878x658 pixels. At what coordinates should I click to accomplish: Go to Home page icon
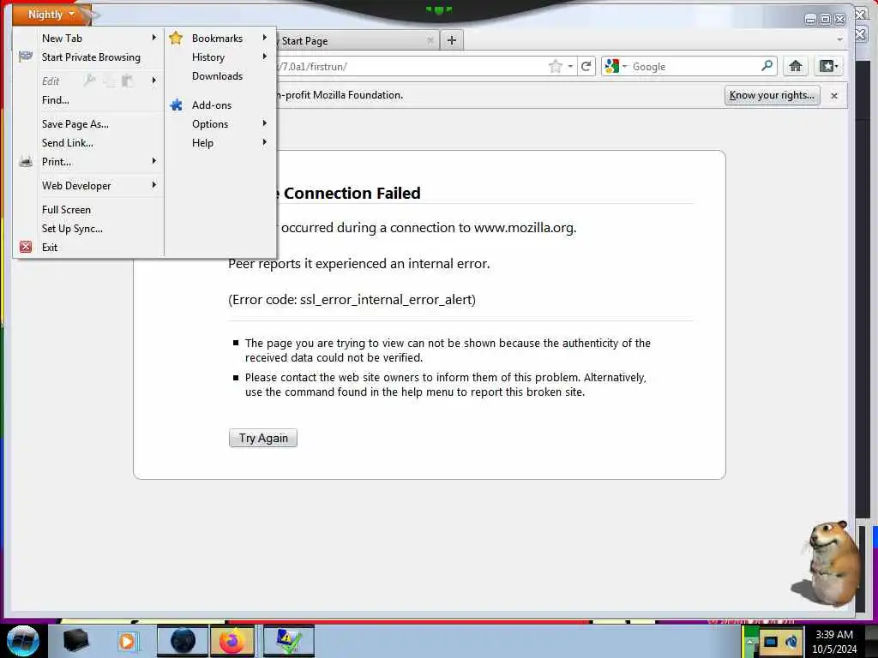(795, 66)
